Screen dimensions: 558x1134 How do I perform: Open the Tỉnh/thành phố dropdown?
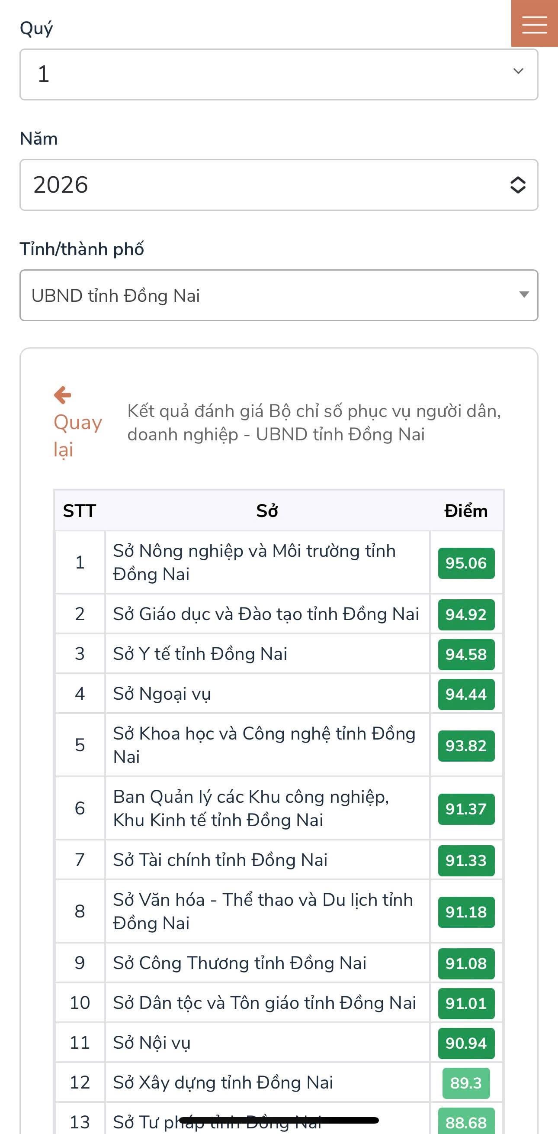[x=279, y=295]
